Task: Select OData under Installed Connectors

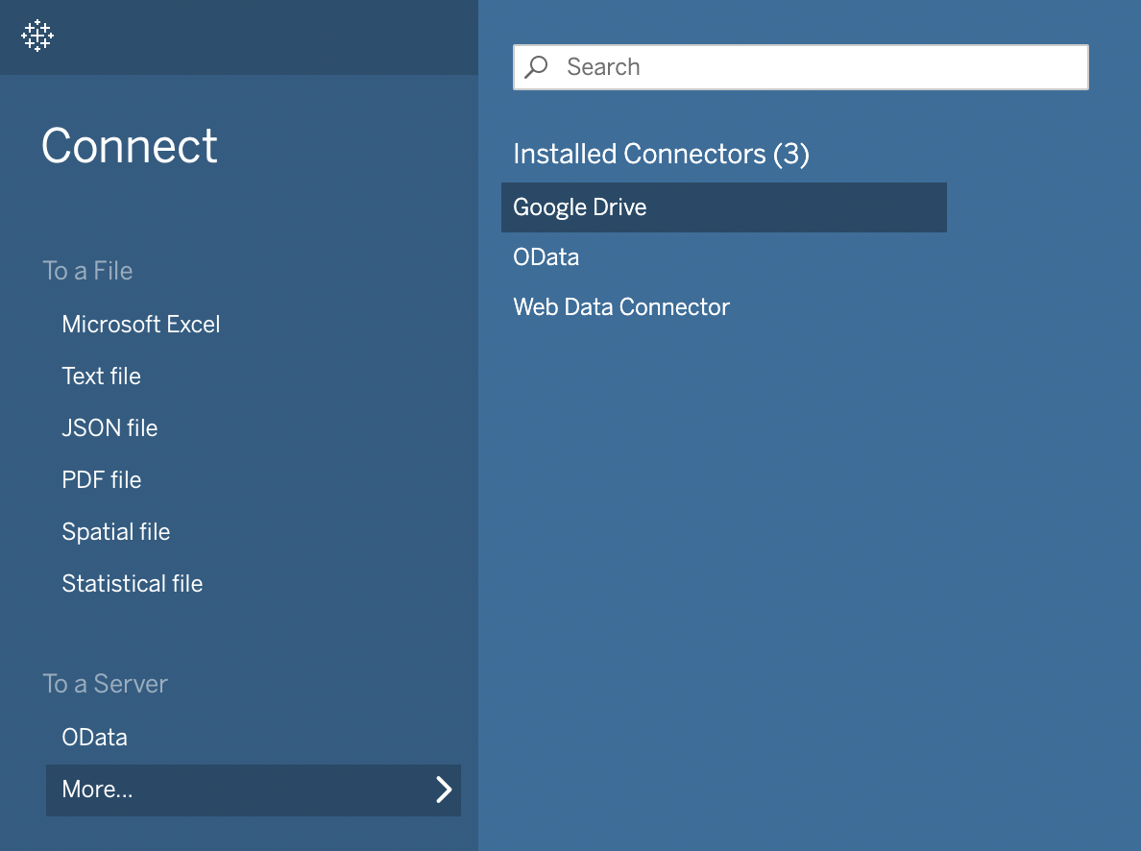Action: pos(546,257)
